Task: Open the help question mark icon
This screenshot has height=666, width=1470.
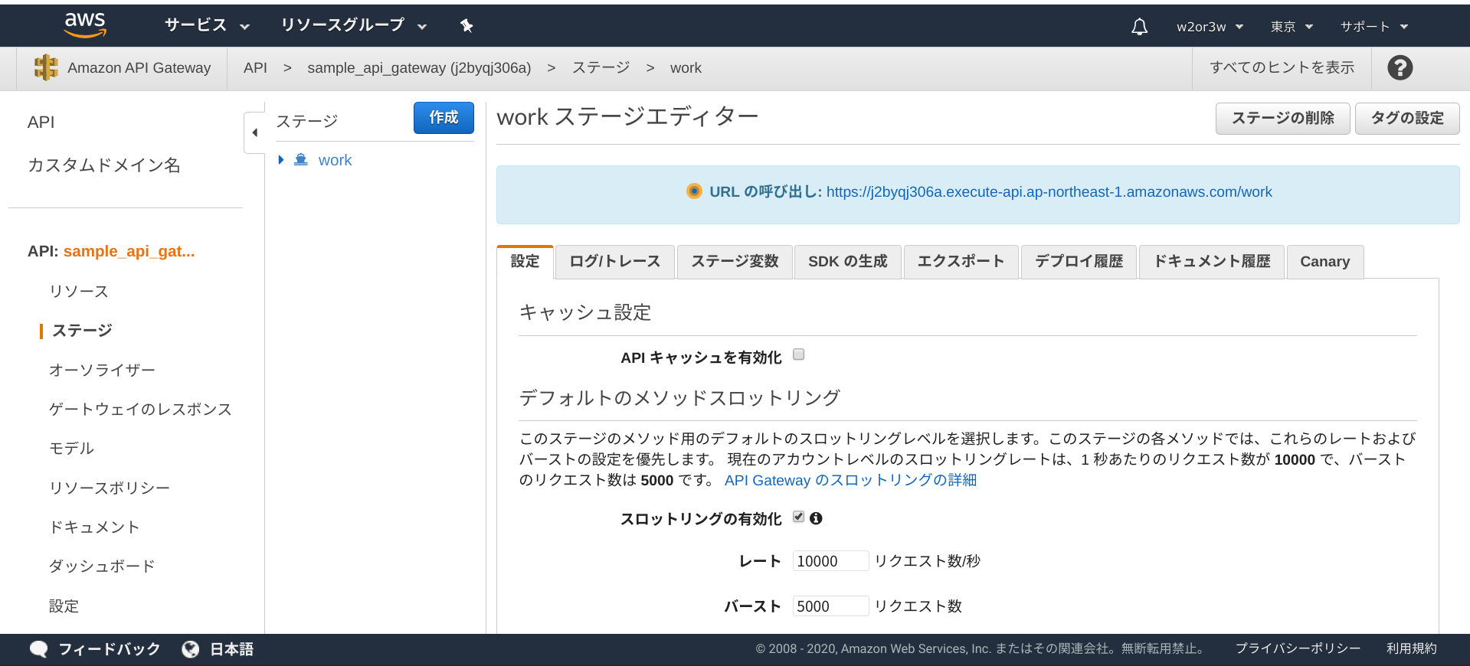Action: 1400,67
